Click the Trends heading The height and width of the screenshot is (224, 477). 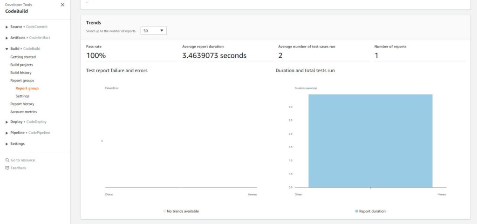click(x=93, y=23)
